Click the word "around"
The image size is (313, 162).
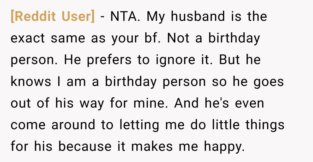(x=74, y=125)
